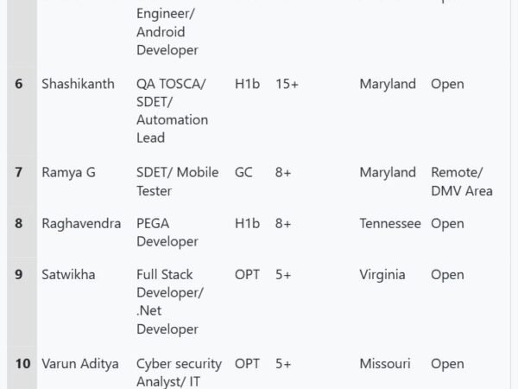Click the Varun Aditya name cell
518x389 pixels.
(80, 364)
